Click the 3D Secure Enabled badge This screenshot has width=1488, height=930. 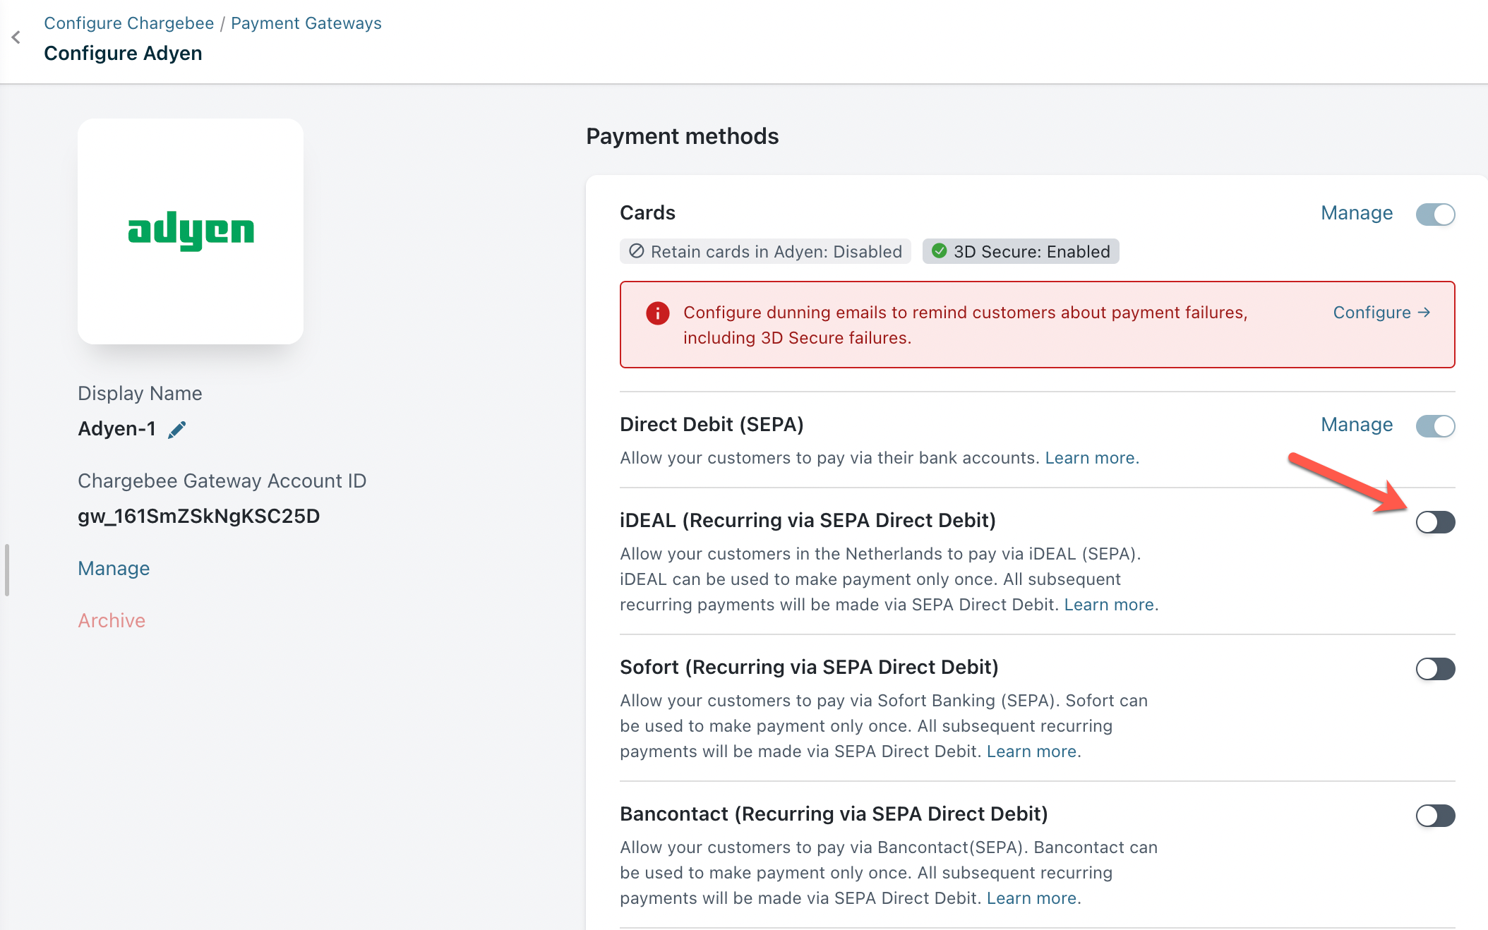click(x=1020, y=252)
